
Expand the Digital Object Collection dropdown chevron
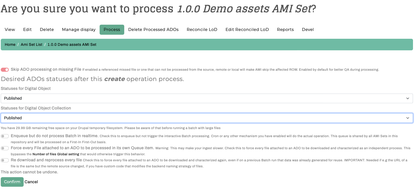pyautogui.click(x=408, y=118)
